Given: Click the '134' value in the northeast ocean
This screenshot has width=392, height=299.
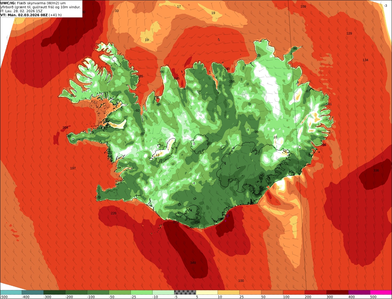Looking at the screenshot, I should pyautogui.click(x=365, y=60).
